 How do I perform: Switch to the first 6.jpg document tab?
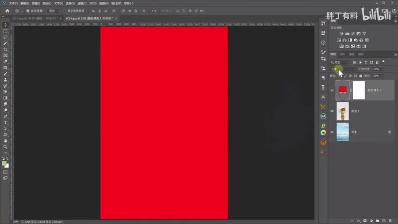[35, 18]
